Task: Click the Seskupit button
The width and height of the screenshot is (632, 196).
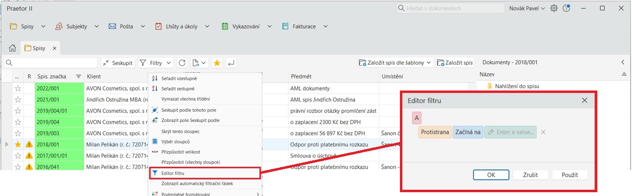Action: click(118, 63)
